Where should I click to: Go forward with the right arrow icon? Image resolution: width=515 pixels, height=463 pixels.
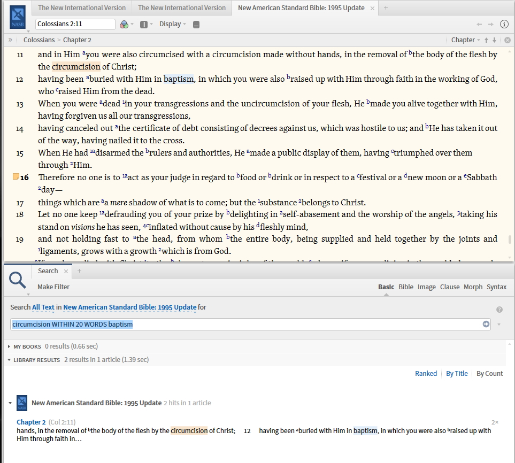point(491,24)
